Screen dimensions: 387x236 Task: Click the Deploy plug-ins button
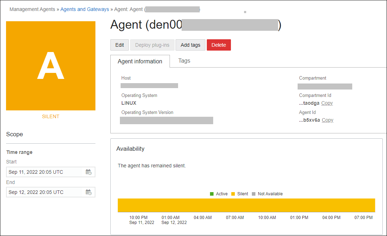pos(152,45)
